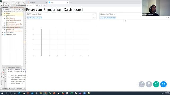The image size is (170, 95).
Task: Expand the venv folder
Action: point(4,15)
